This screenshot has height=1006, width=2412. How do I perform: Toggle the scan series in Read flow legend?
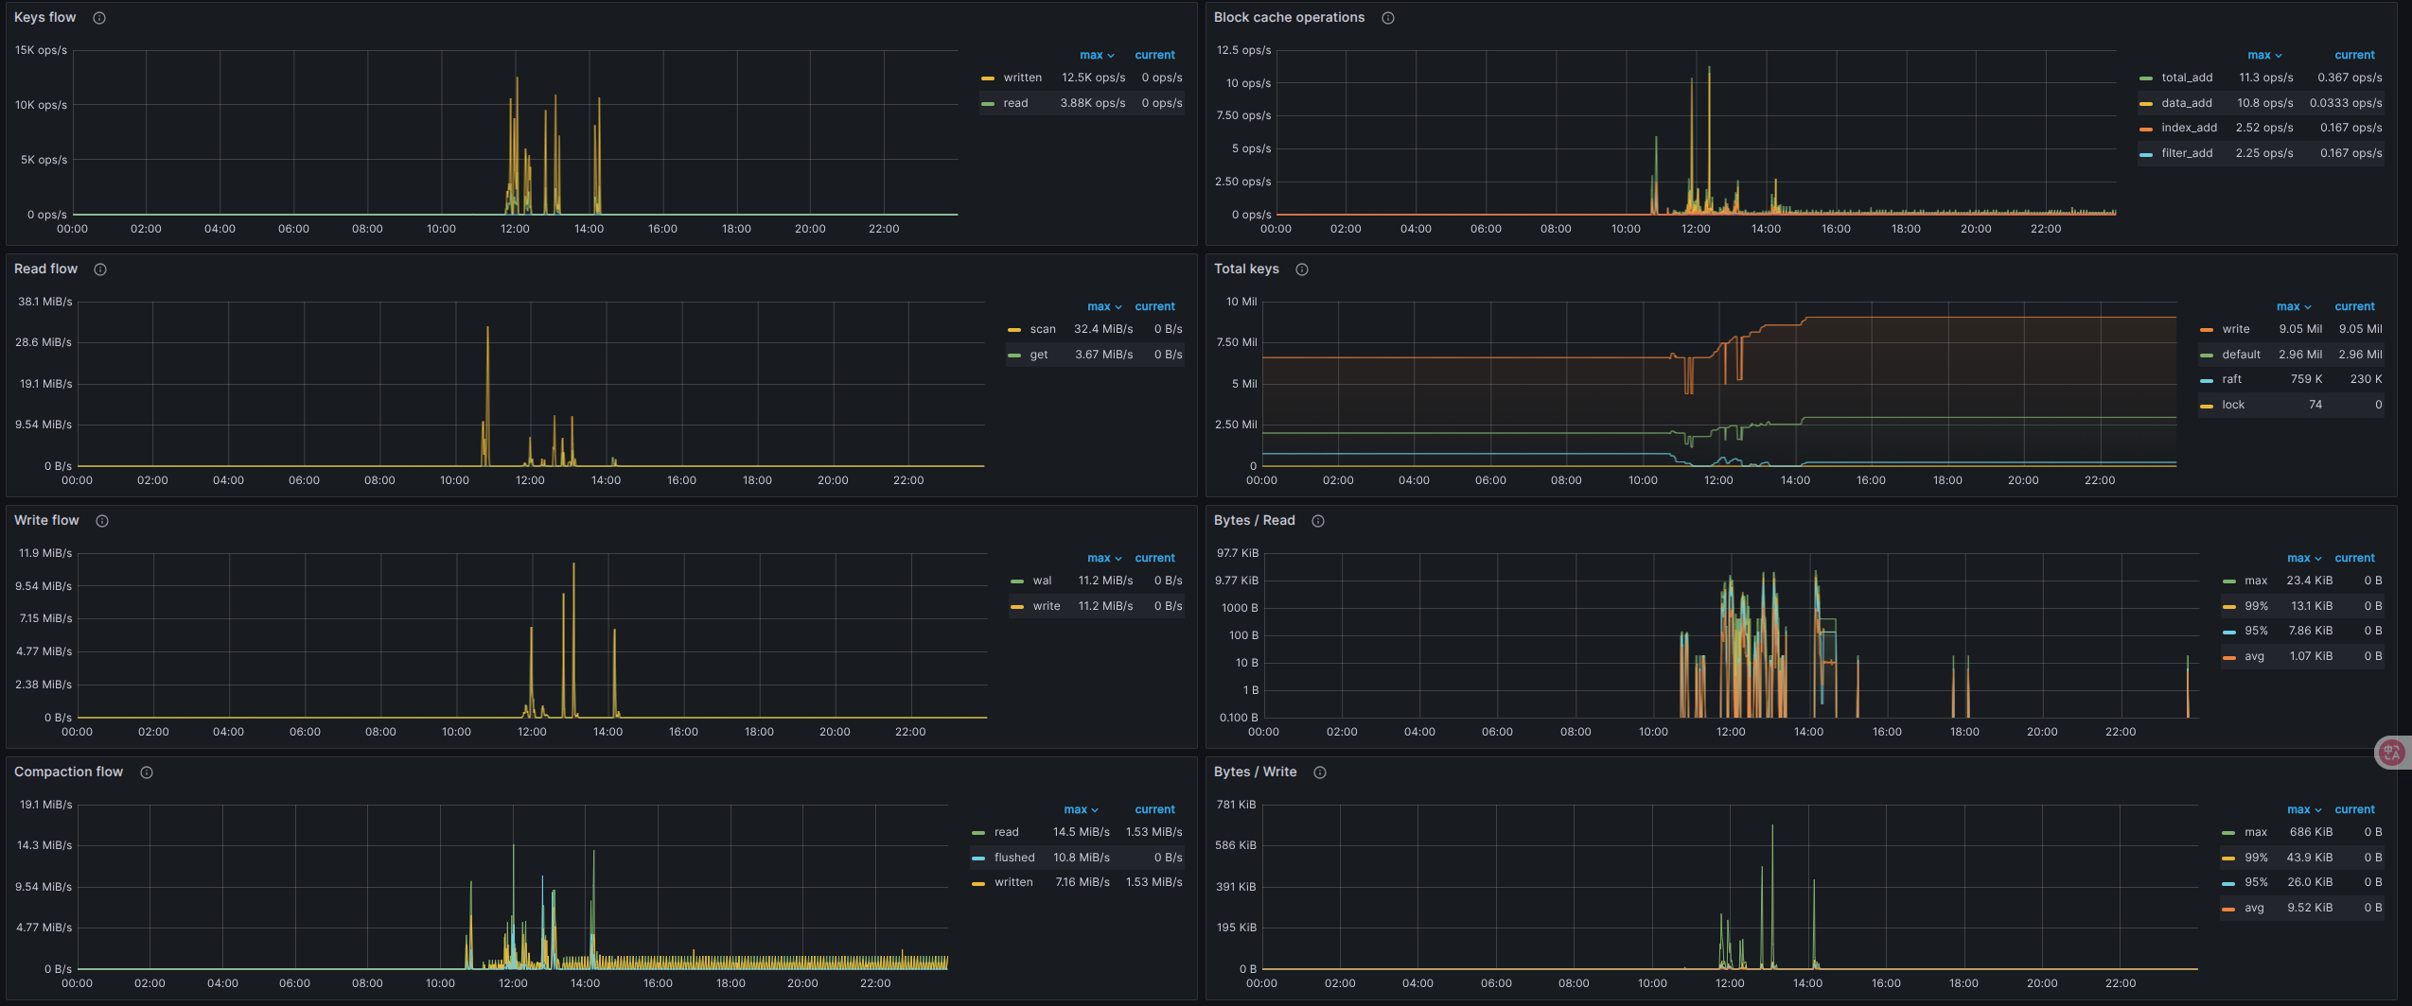pos(1042,329)
